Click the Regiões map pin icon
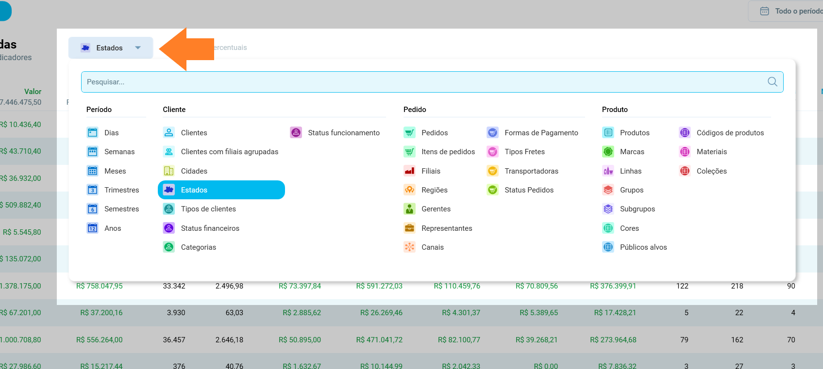Screen dimensions: 823x369 coord(409,190)
